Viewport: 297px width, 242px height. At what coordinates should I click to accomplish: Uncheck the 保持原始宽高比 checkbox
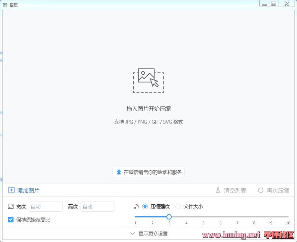(x=11, y=220)
